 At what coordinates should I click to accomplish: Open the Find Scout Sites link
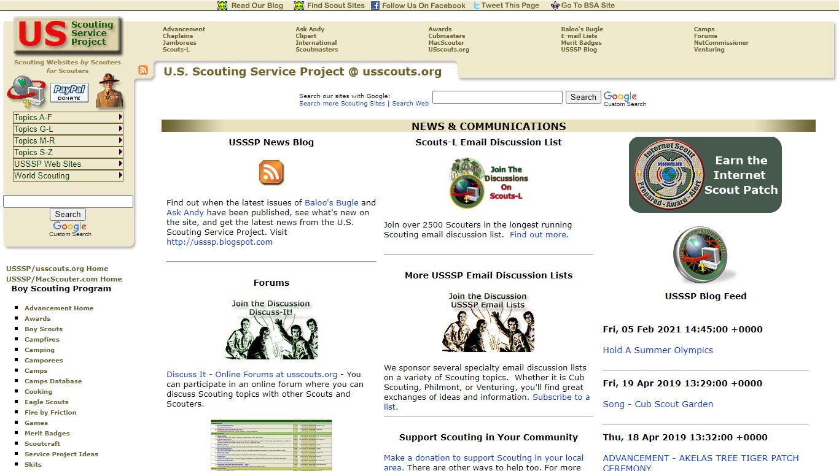pyautogui.click(x=335, y=6)
